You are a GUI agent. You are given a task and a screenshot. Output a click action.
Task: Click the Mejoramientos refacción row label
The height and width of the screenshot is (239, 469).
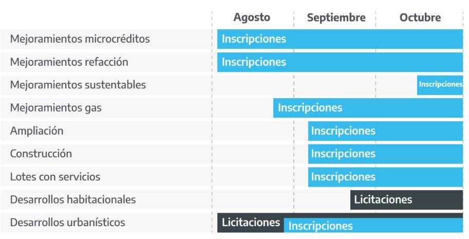pyautogui.click(x=69, y=62)
